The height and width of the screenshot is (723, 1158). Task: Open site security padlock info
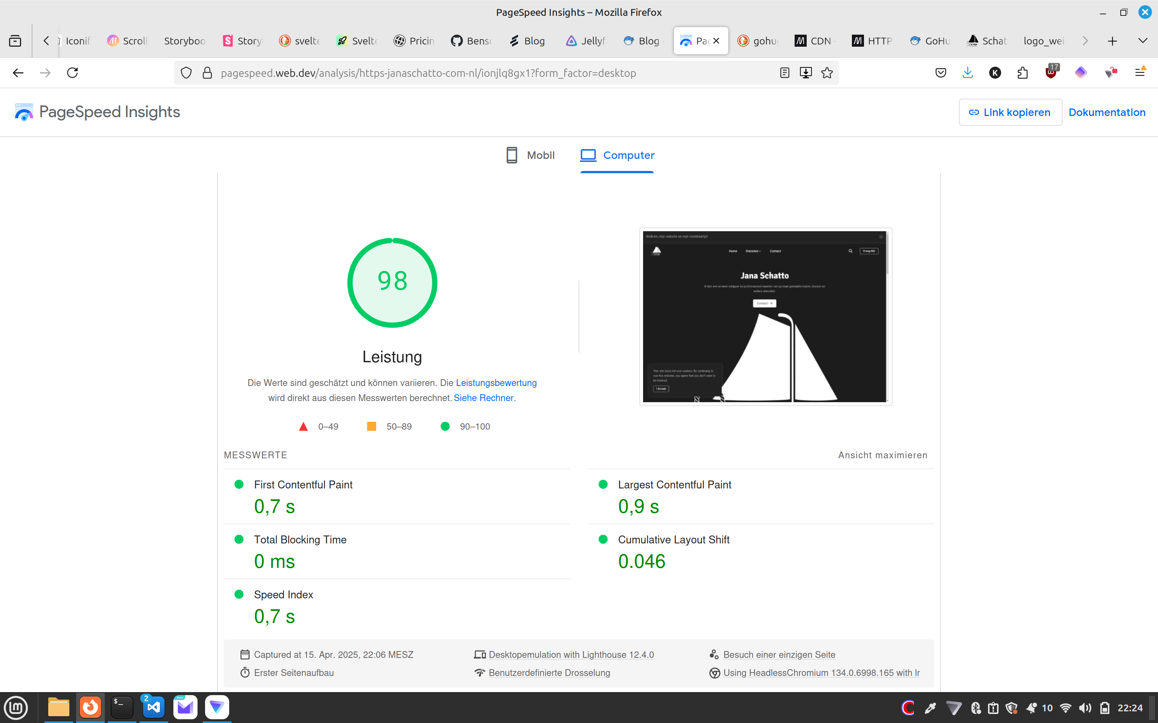point(207,73)
